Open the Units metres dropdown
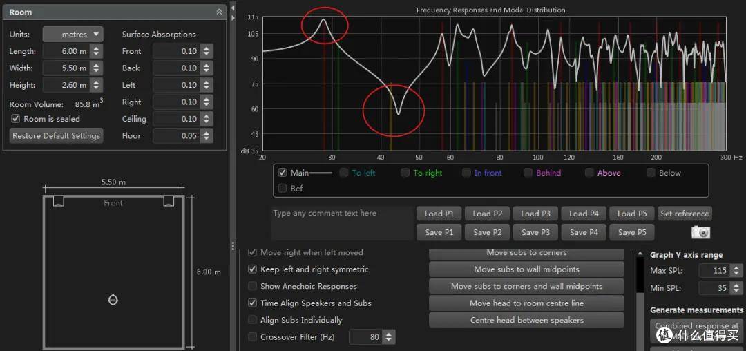Viewport: 746px width, 351px height. pos(73,35)
